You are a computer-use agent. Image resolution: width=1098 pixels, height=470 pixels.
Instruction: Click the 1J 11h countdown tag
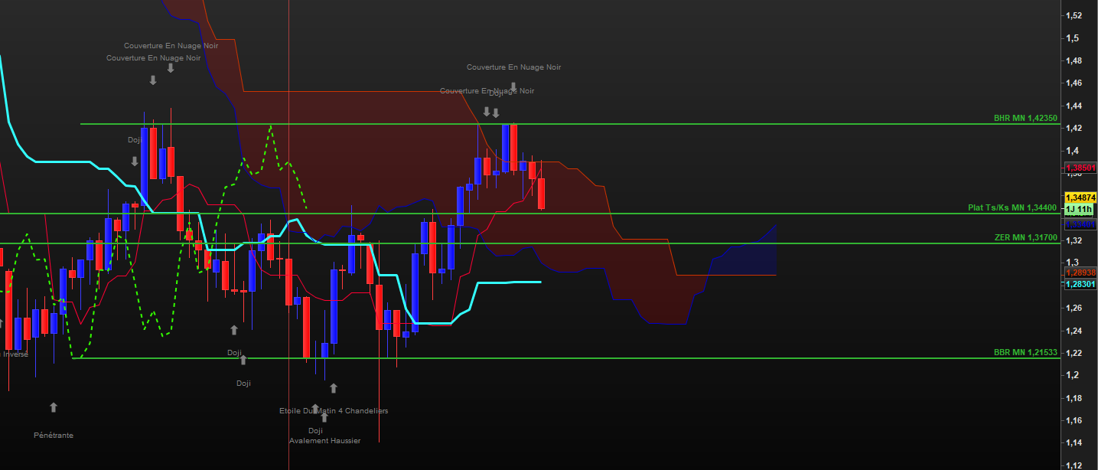click(x=1080, y=210)
